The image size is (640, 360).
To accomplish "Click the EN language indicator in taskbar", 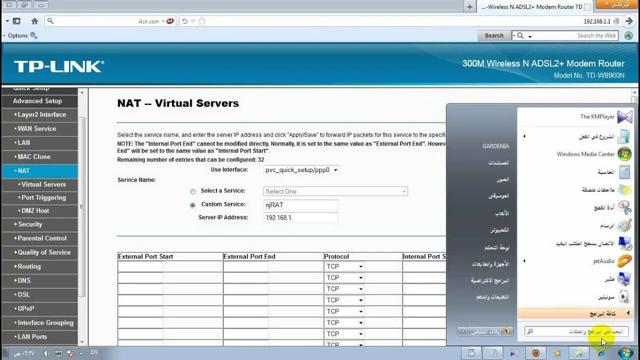I will (x=93, y=352).
